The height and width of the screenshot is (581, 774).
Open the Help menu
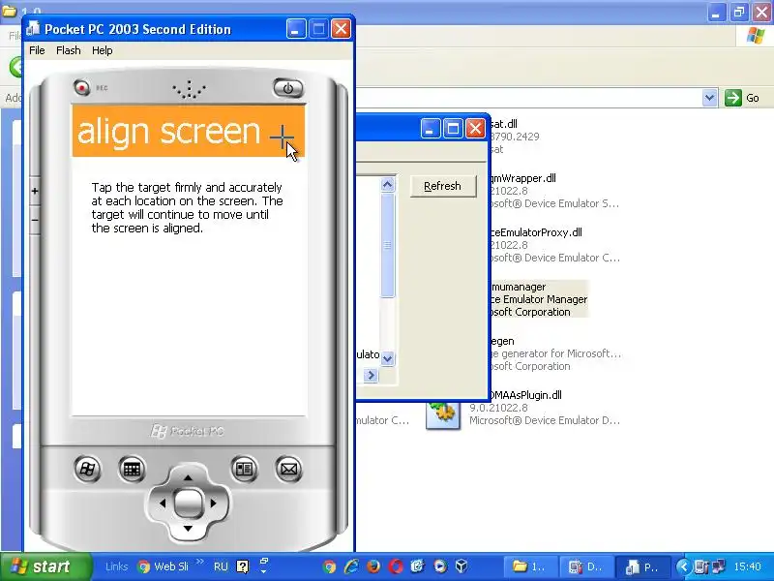pyautogui.click(x=103, y=50)
